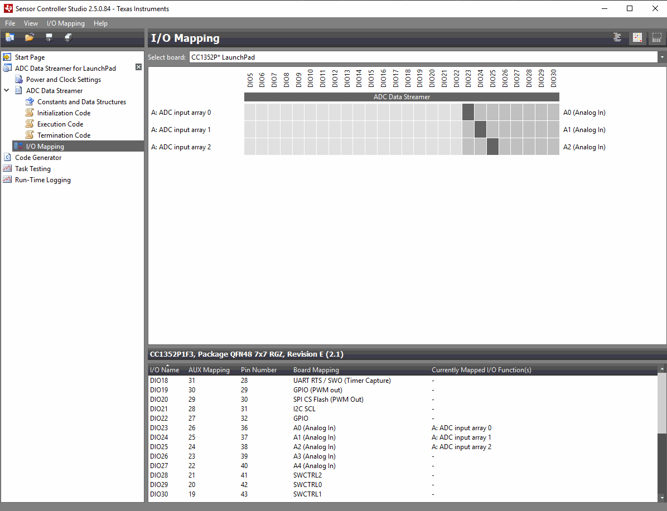Map ADC input array 2 to DIO30 cell
Image resolution: width=667 pixels, height=511 pixels.
(x=553, y=147)
